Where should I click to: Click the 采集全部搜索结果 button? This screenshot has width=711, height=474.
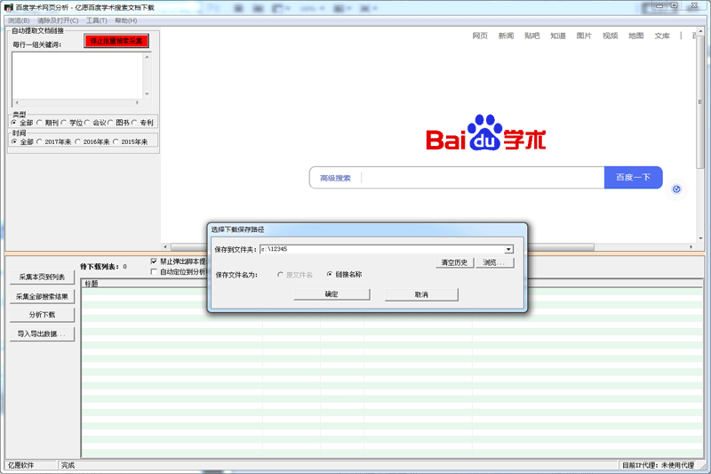point(42,296)
